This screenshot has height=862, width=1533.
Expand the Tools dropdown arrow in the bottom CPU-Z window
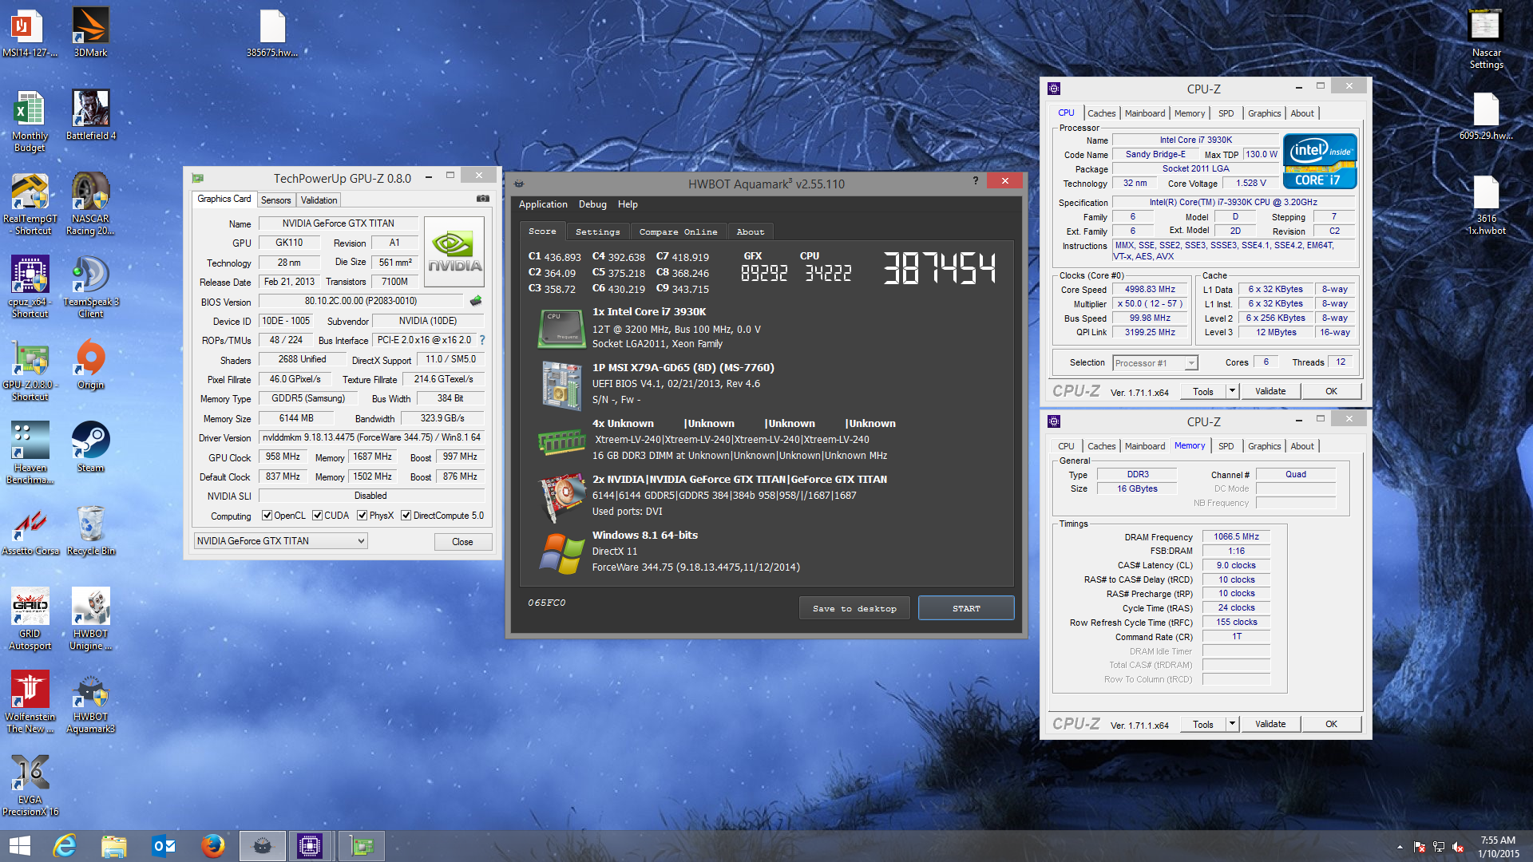coord(1232,724)
